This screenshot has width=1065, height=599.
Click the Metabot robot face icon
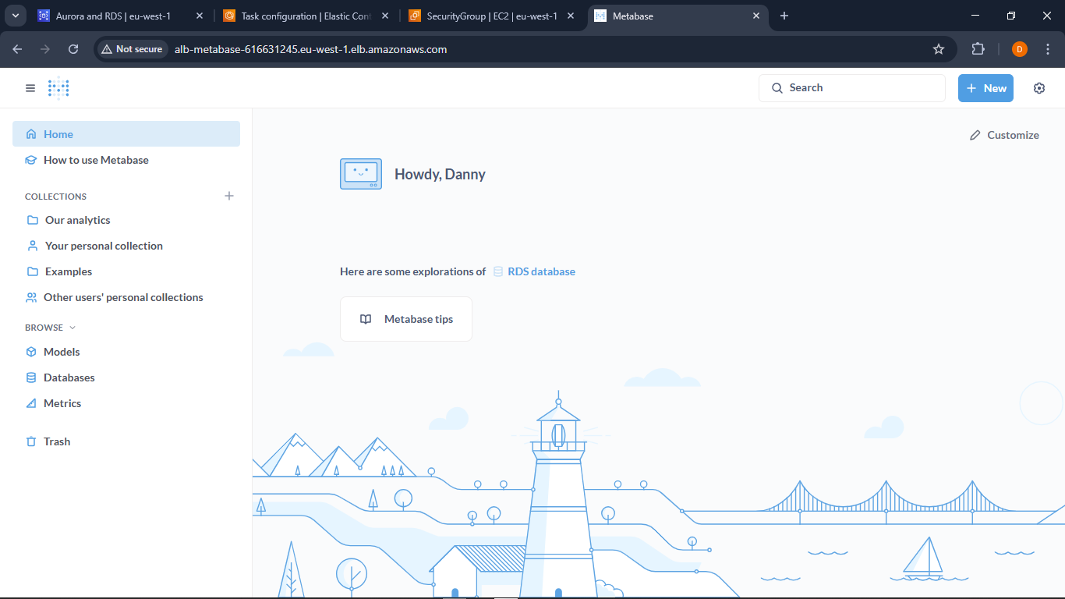pyautogui.click(x=361, y=174)
